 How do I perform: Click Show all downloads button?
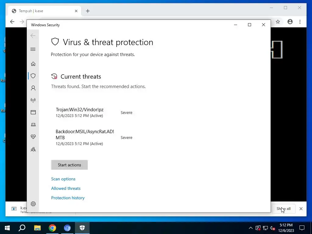point(284,208)
